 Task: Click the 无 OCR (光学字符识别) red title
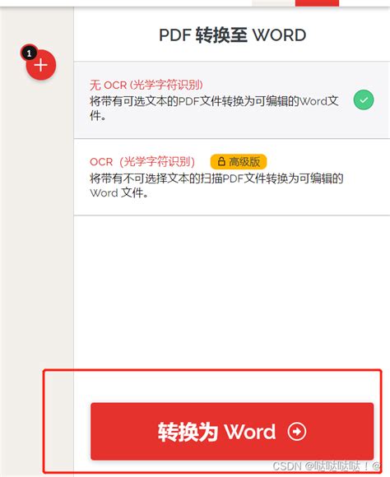click(x=146, y=85)
